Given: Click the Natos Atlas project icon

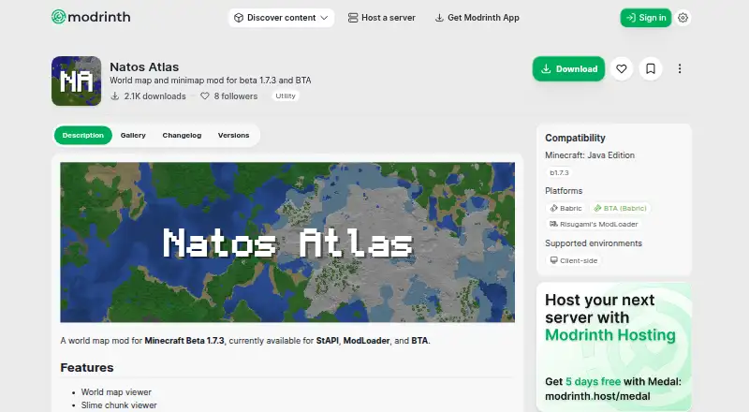Looking at the screenshot, I should [77, 81].
